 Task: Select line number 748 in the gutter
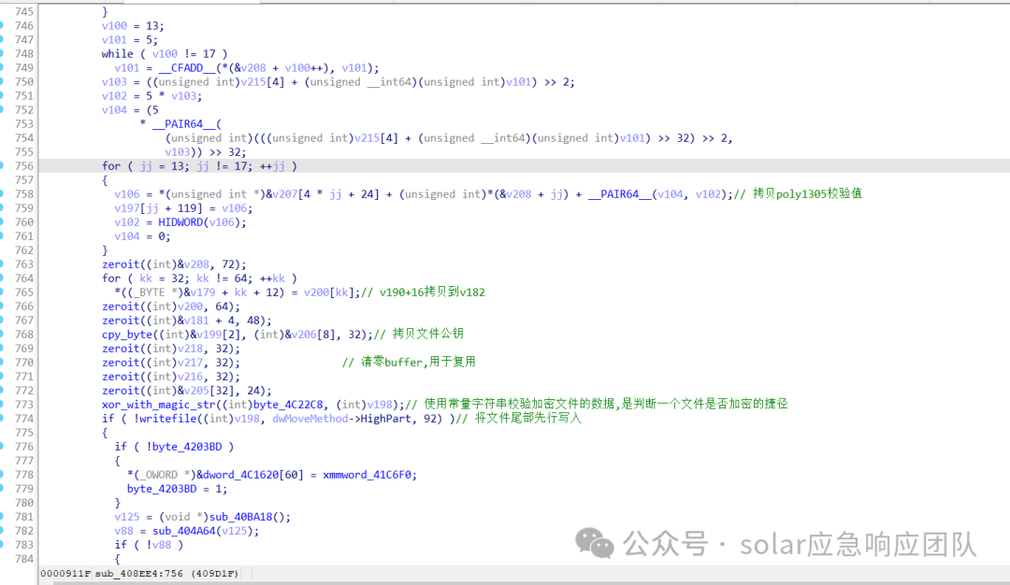(23, 54)
